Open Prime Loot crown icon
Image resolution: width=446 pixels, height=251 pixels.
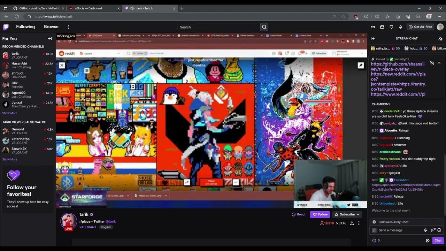pos(373,27)
